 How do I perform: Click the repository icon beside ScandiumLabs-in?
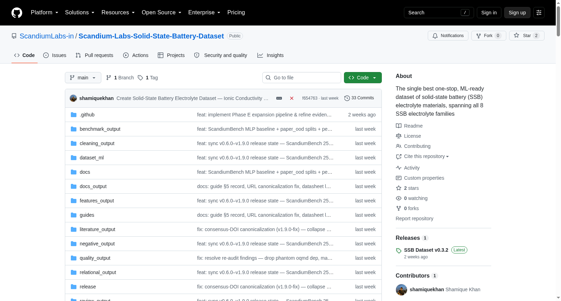(x=14, y=36)
